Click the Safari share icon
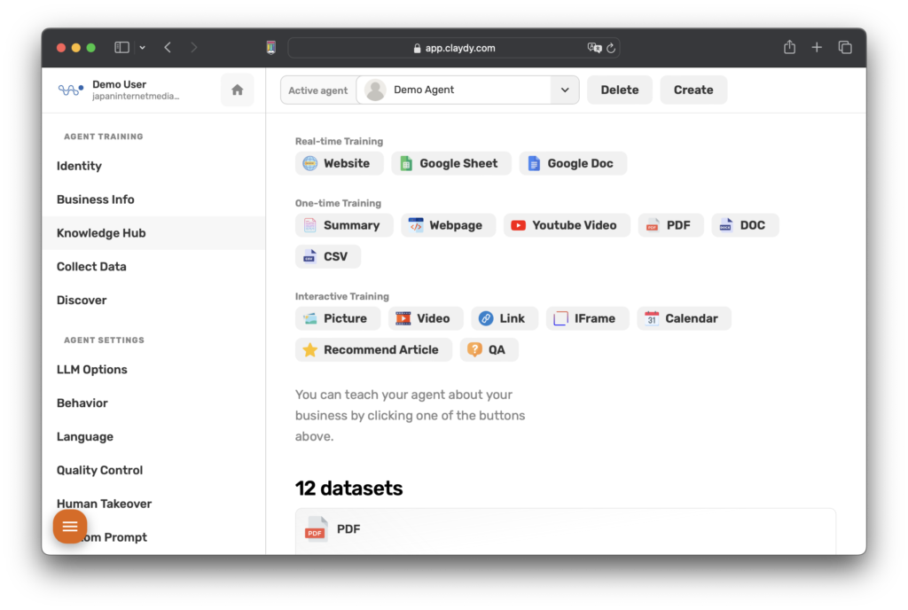908x610 pixels. 789,48
